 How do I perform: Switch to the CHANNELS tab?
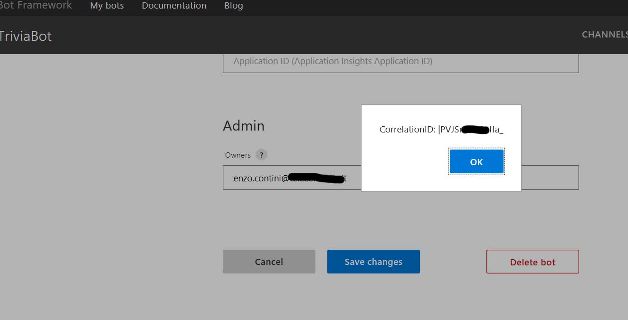click(604, 35)
